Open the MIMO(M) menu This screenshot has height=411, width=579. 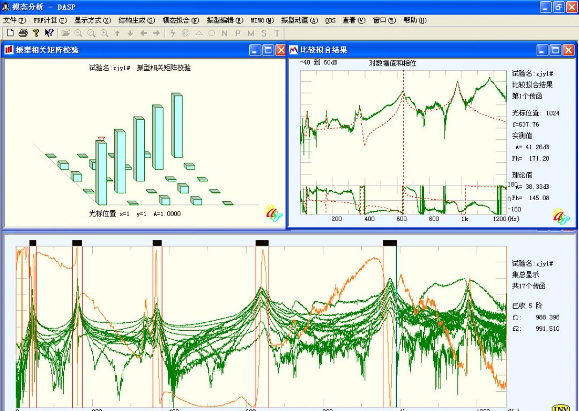tap(262, 20)
